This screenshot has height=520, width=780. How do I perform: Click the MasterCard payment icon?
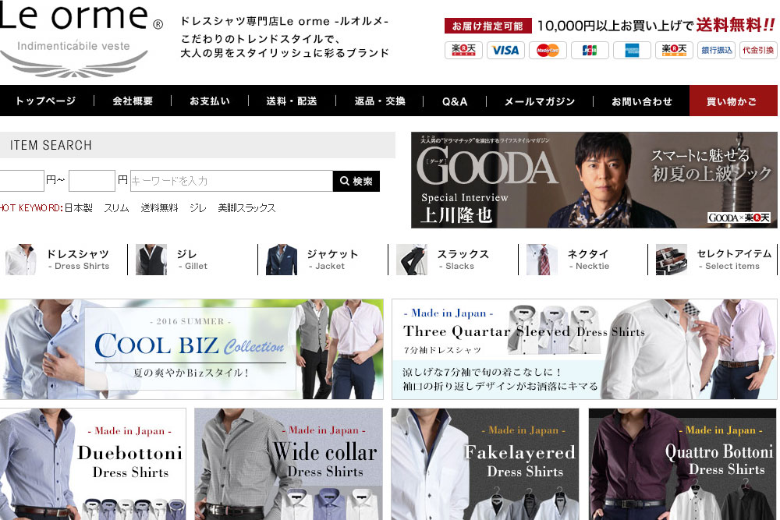coord(548,50)
